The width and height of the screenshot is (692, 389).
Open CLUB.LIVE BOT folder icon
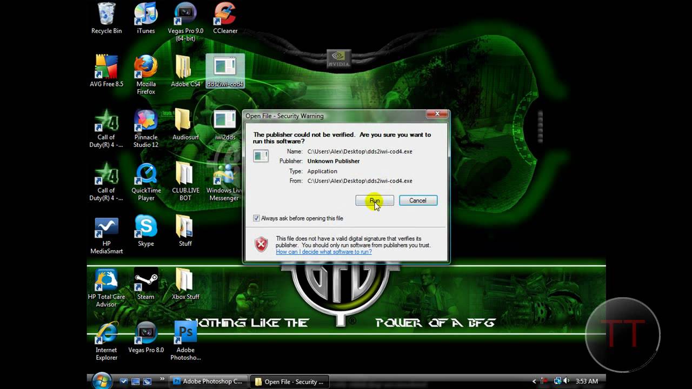coord(185,182)
